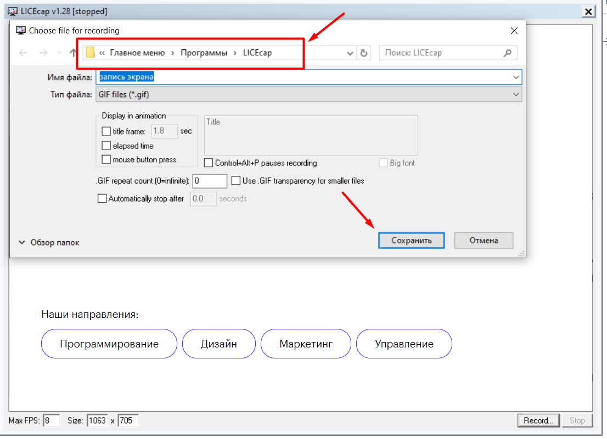Click the stop after seconds field
Screen dimensions: 607x439
(x=203, y=198)
